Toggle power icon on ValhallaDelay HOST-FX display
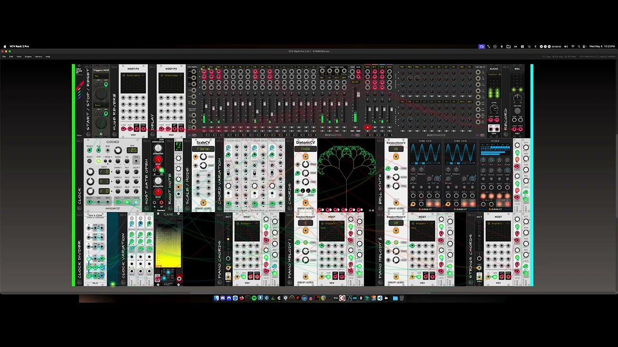Viewport: 618px width, 347px height. pos(124,75)
